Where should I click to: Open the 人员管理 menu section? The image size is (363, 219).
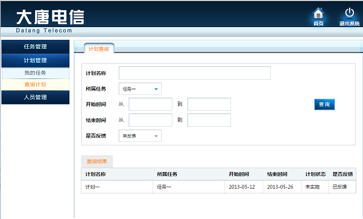pos(36,97)
